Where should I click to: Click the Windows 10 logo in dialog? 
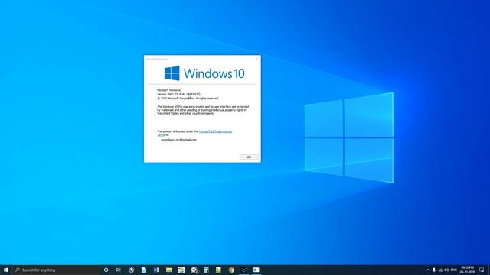[x=204, y=73]
